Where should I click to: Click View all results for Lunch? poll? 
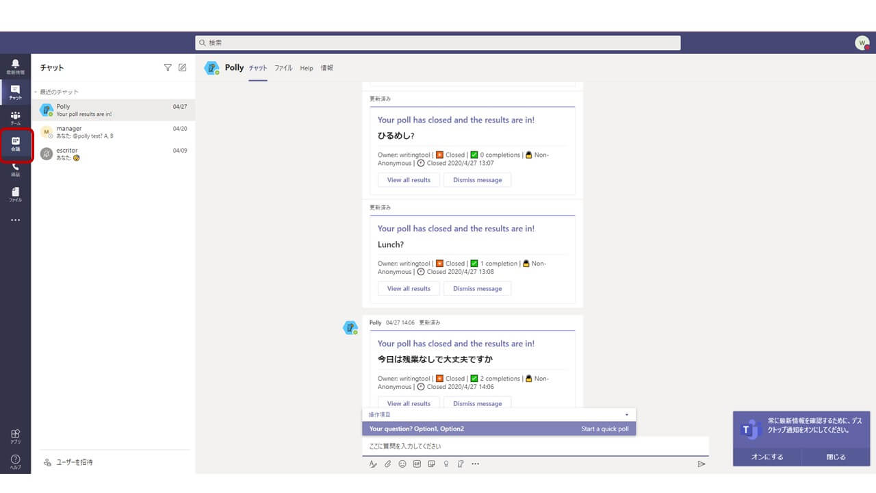[x=409, y=288]
